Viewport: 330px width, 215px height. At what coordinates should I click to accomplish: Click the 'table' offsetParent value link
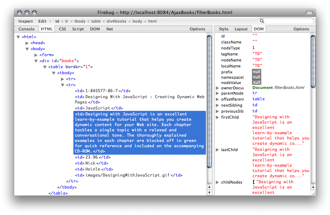pos(258,99)
